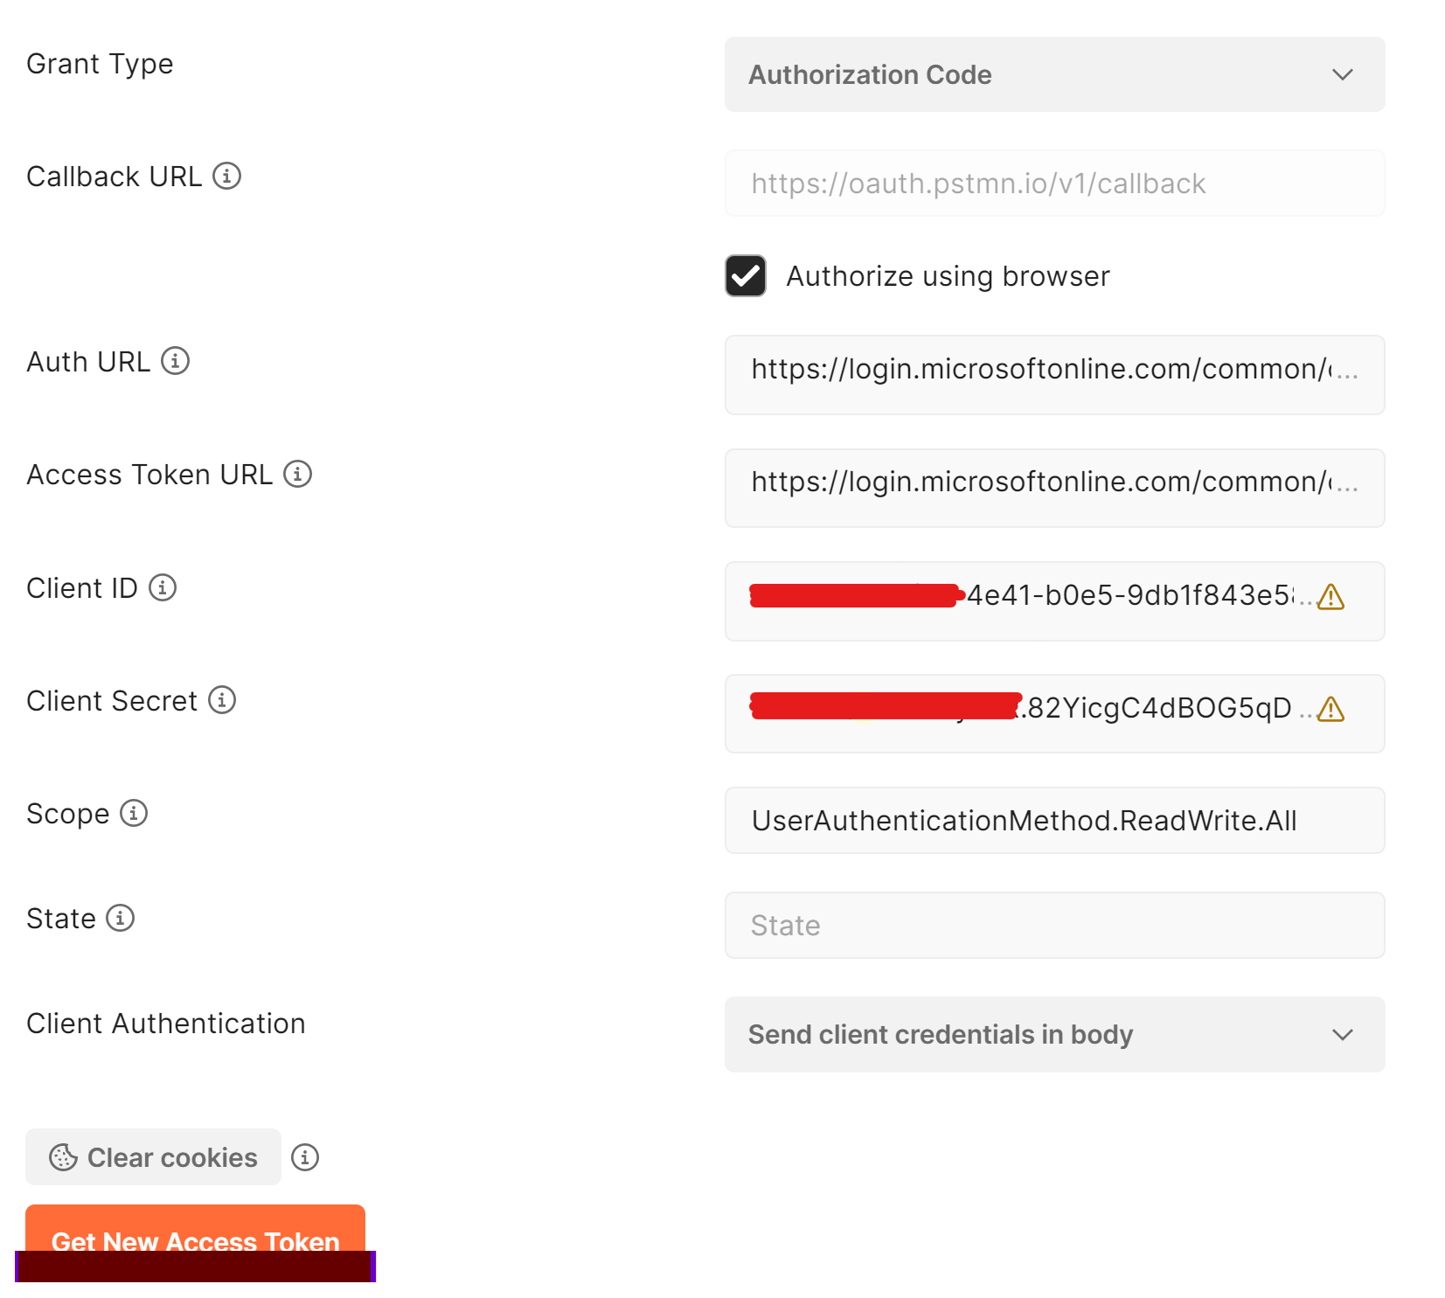Image resolution: width=1445 pixels, height=1298 pixels.
Task: Click the Clear cookies button
Action: [x=153, y=1157]
